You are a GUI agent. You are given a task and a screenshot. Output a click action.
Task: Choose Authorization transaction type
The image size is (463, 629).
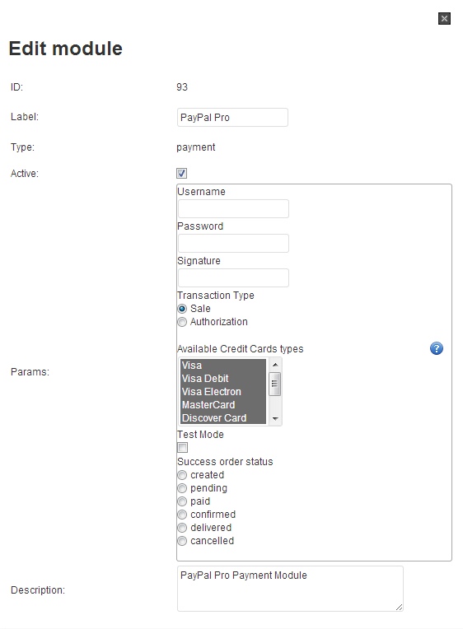pos(182,322)
